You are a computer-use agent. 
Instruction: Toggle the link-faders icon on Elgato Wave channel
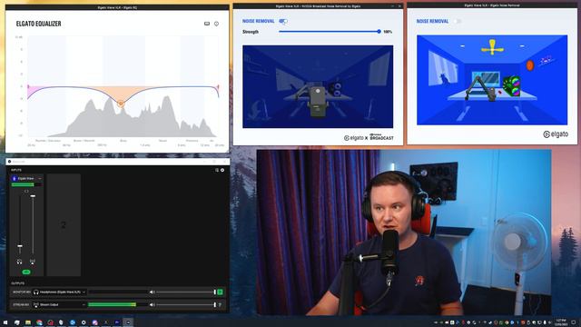26,192
